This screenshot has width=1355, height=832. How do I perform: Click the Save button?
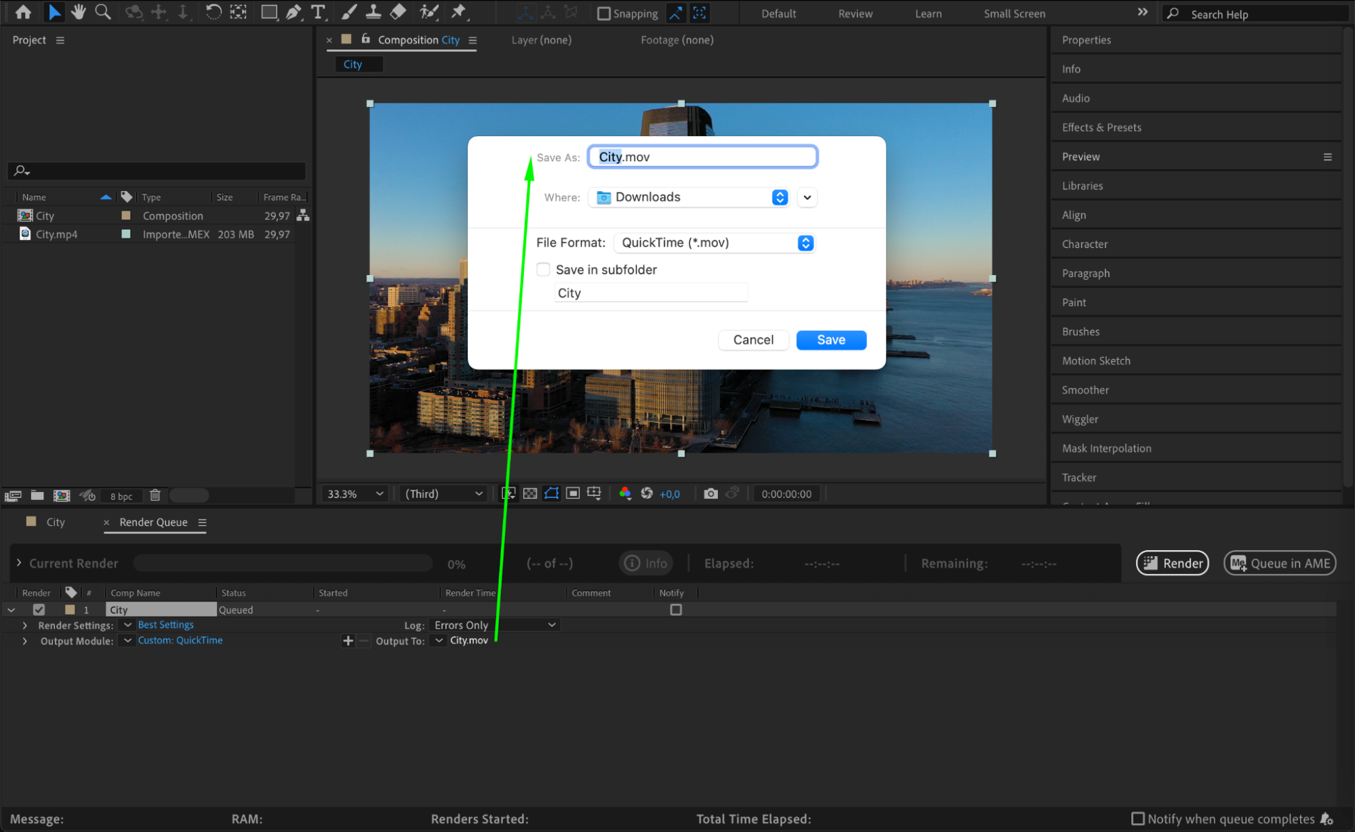pos(830,340)
